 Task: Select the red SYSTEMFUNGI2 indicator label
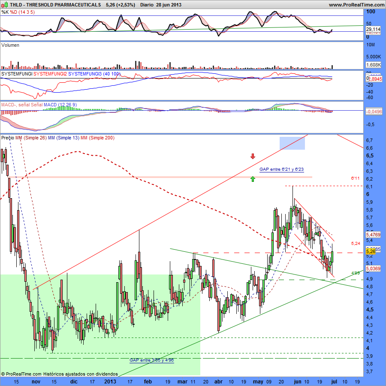pos(50,74)
